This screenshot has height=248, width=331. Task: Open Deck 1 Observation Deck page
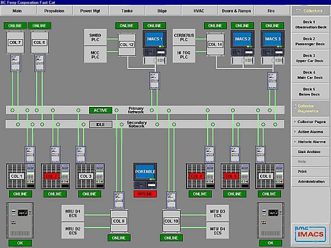click(311, 25)
